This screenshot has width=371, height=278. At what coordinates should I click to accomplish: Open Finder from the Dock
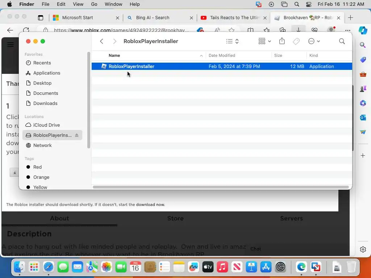[x=20, y=267]
